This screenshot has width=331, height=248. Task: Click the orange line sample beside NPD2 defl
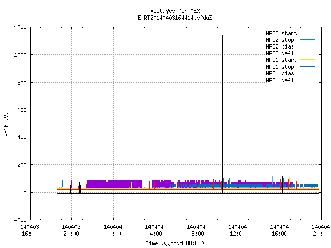[308, 53]
